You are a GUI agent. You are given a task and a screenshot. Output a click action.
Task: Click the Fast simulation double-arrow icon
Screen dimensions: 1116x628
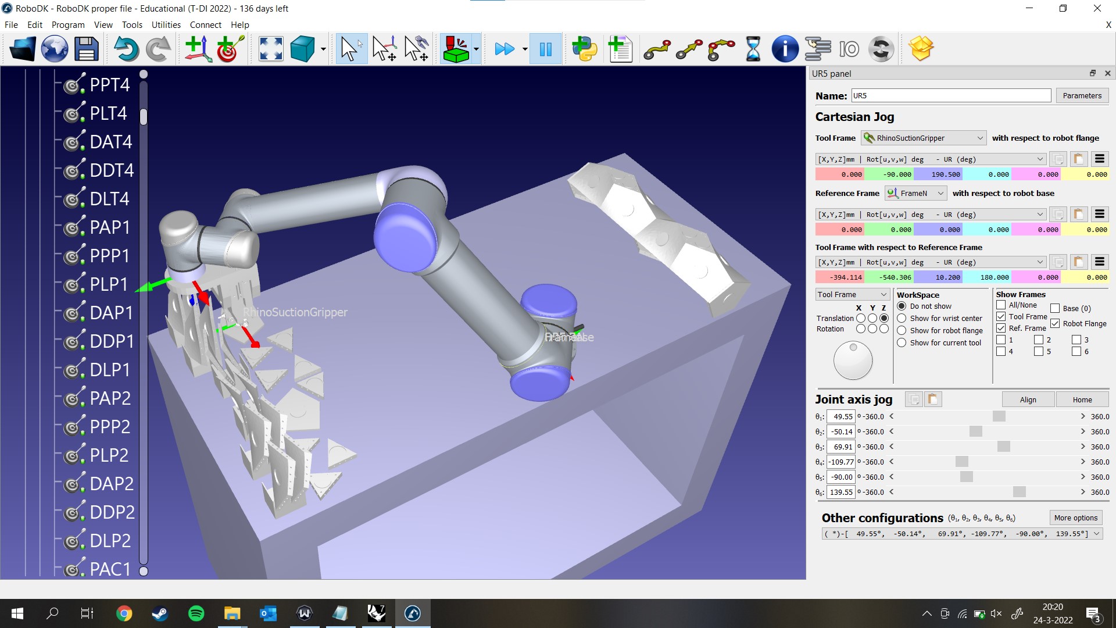(504, 49)
